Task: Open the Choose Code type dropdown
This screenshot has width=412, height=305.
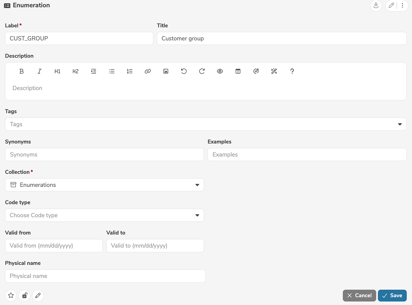Action: [197, 215]
